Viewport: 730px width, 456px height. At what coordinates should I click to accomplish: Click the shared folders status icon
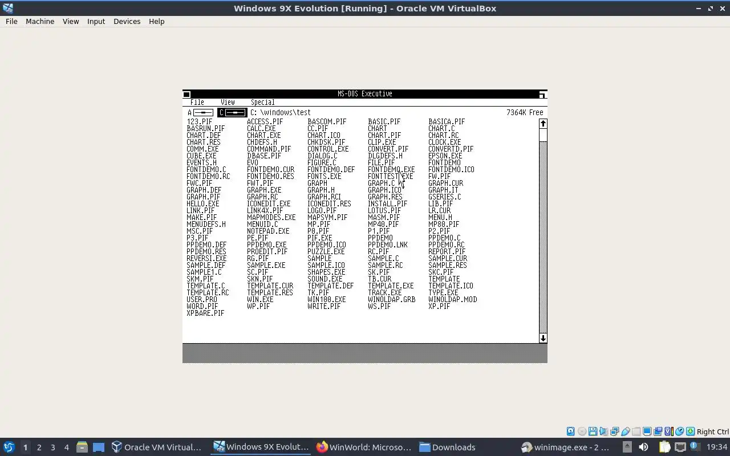click(636, 431)
